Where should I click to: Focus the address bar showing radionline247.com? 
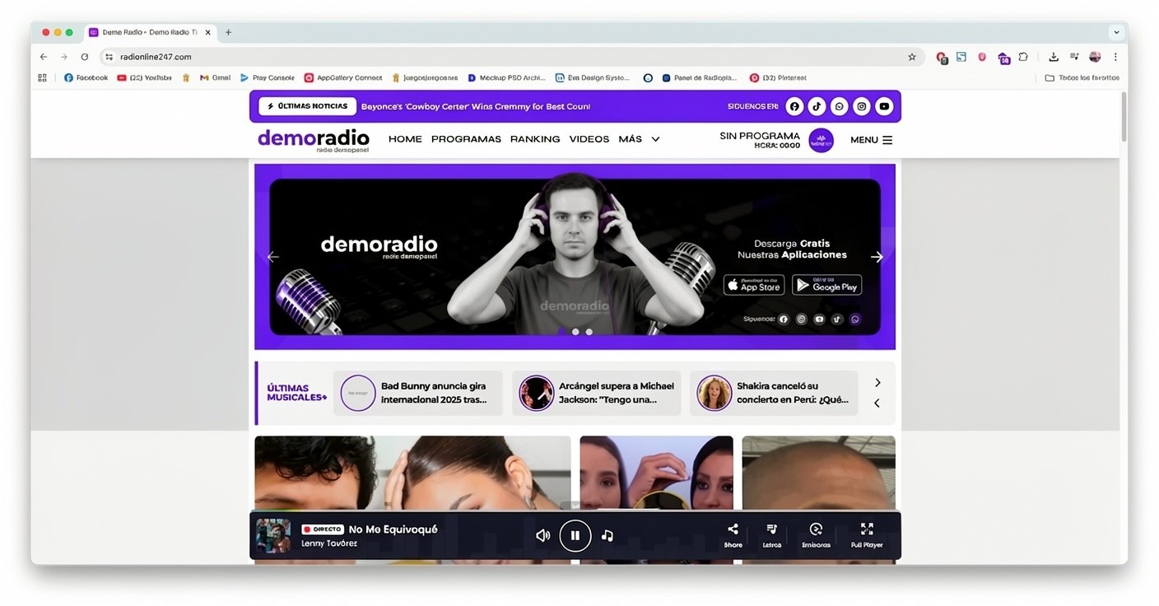pyautogui.click(x=510, y=57)
